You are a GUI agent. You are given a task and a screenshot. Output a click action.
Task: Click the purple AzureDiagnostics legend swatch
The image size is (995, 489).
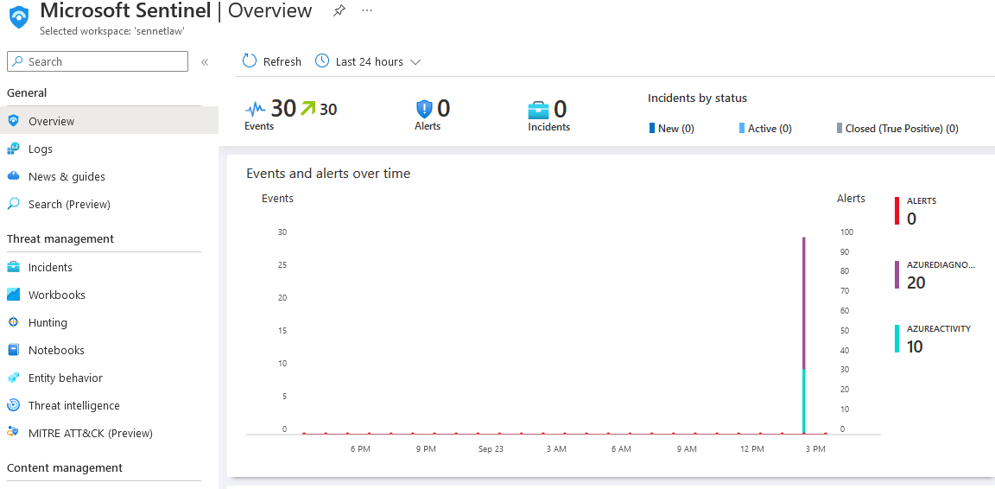[x=897, y=275]
